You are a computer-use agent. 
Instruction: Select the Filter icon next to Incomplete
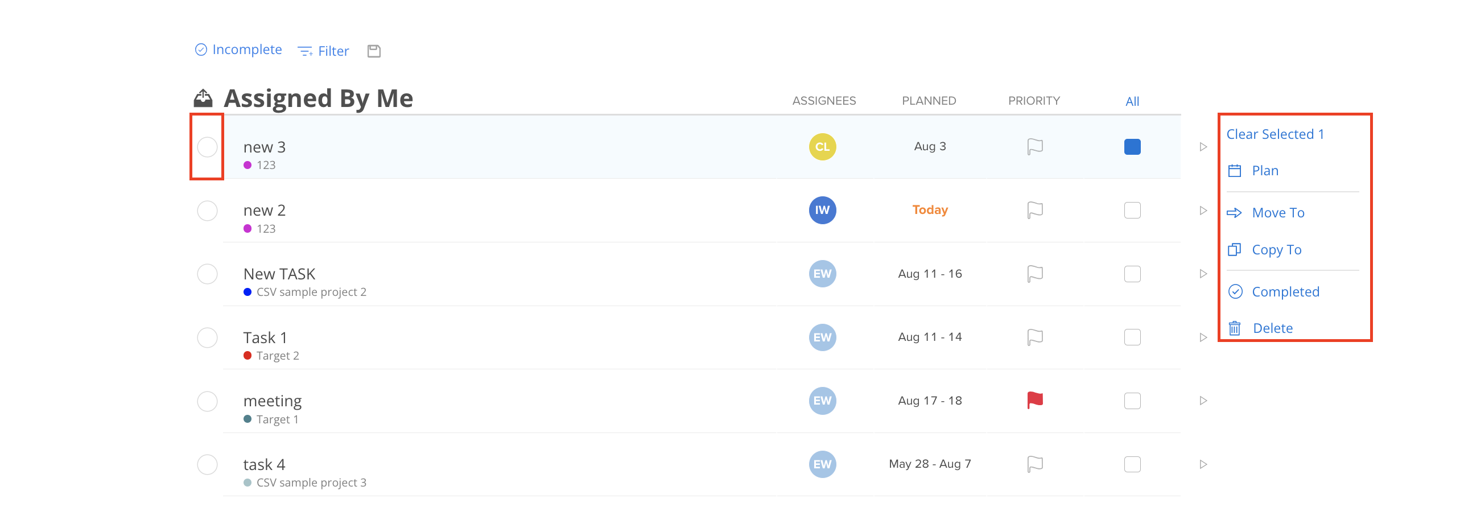tap(305, 51)
